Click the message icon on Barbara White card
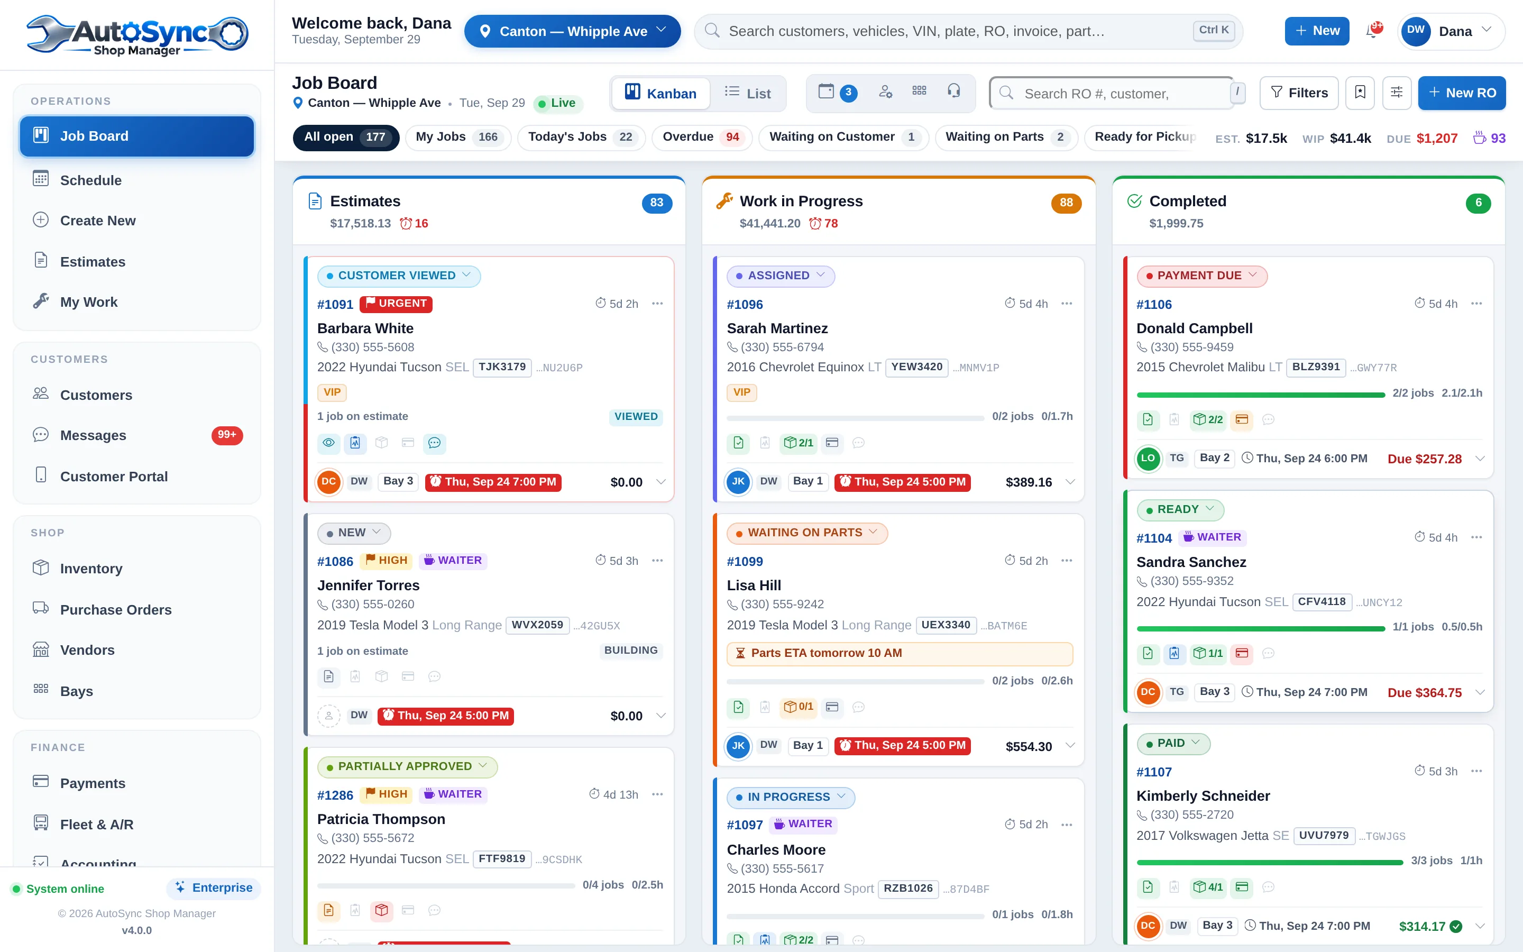Image resolution: width=1523 pixels, height=952 pixels. pyautogui.click(x=434, y=443)
